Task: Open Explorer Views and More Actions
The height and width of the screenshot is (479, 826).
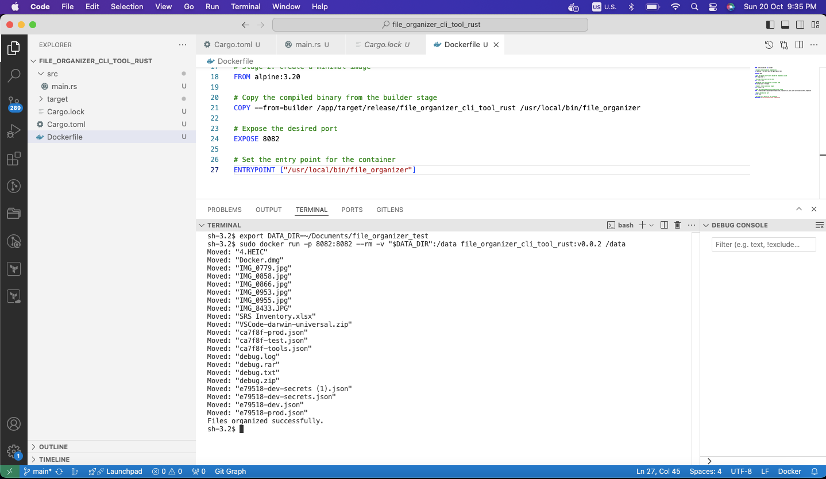Action: click(183, 44)
